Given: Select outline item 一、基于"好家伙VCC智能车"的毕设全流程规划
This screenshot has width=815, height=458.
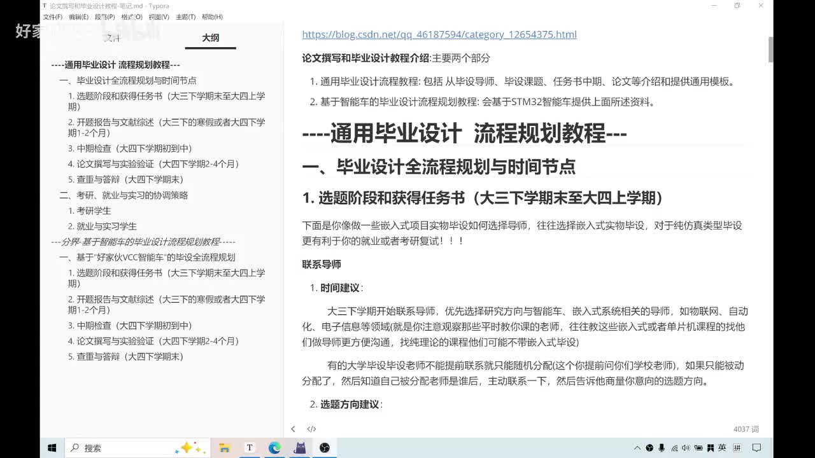Looking at the screenshot, I should 147,257.
